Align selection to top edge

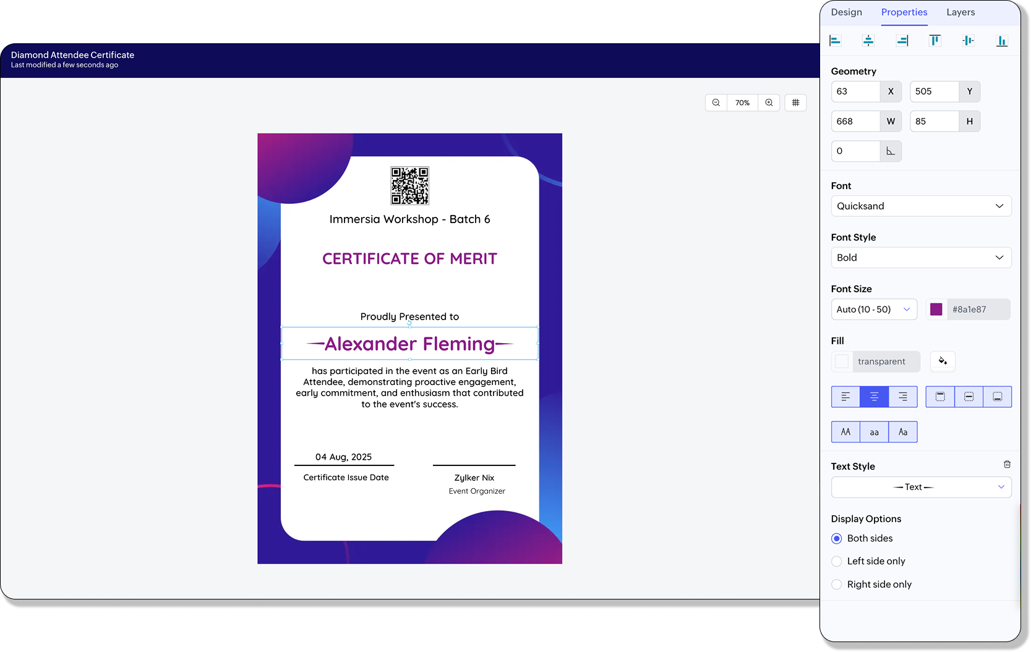935,41
